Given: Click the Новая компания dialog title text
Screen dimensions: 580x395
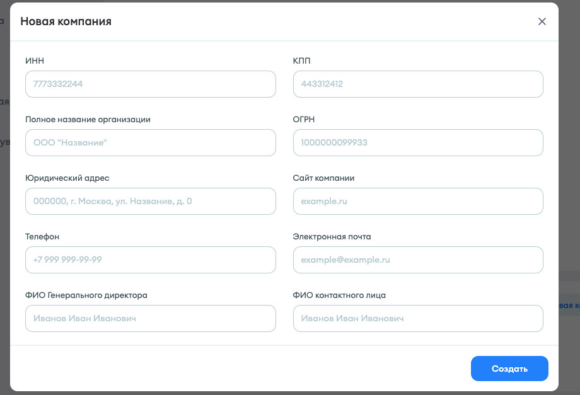Looking at the screenshot, I should tap(66, 21).
